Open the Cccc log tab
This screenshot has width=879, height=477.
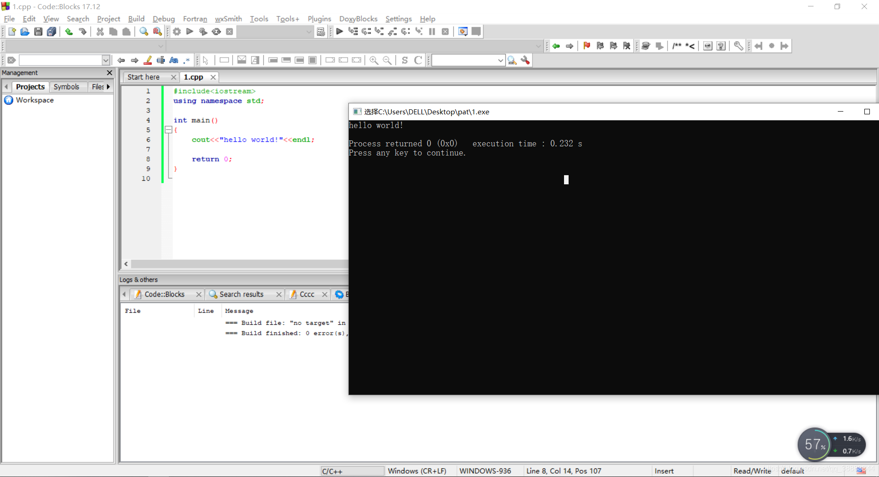tap(307, 294)
